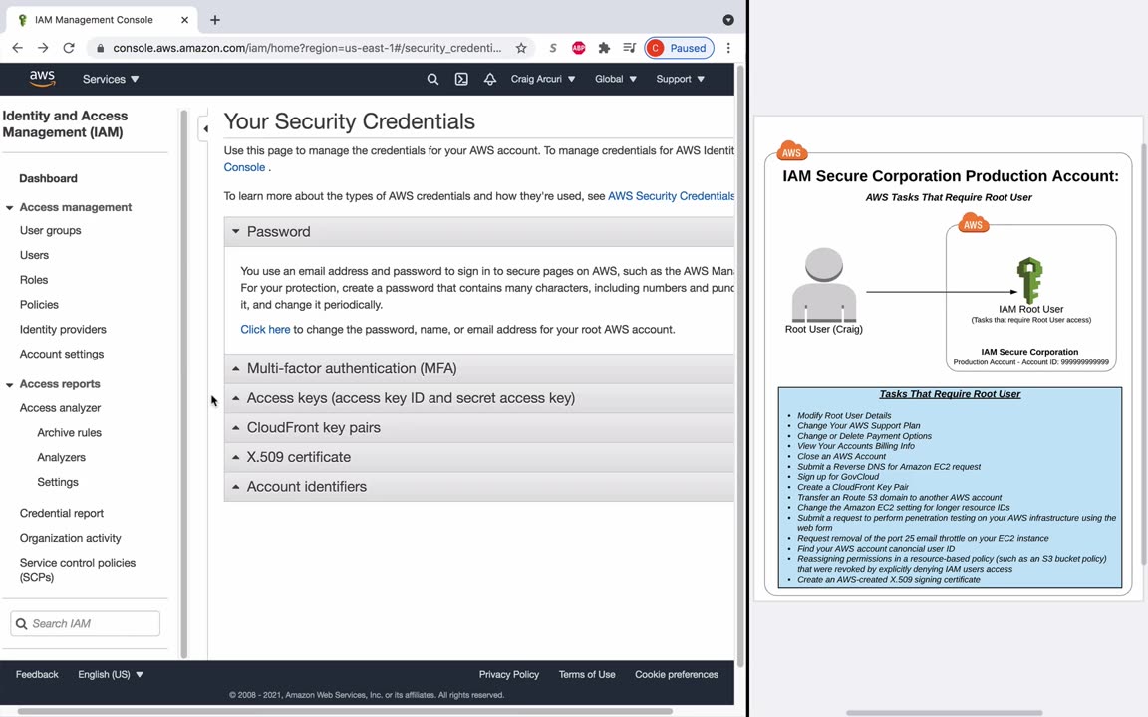Open Archive rules under Access analyzer

[x=70, y=433]
